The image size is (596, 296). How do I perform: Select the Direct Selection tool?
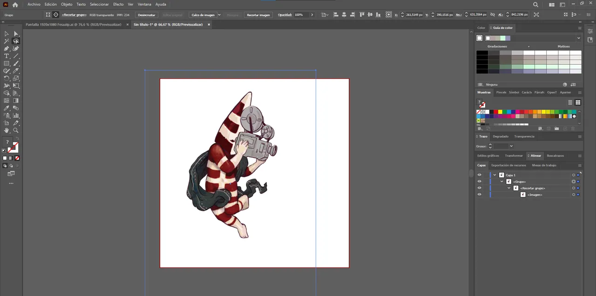pyautogui.click(x=16, y=34)
